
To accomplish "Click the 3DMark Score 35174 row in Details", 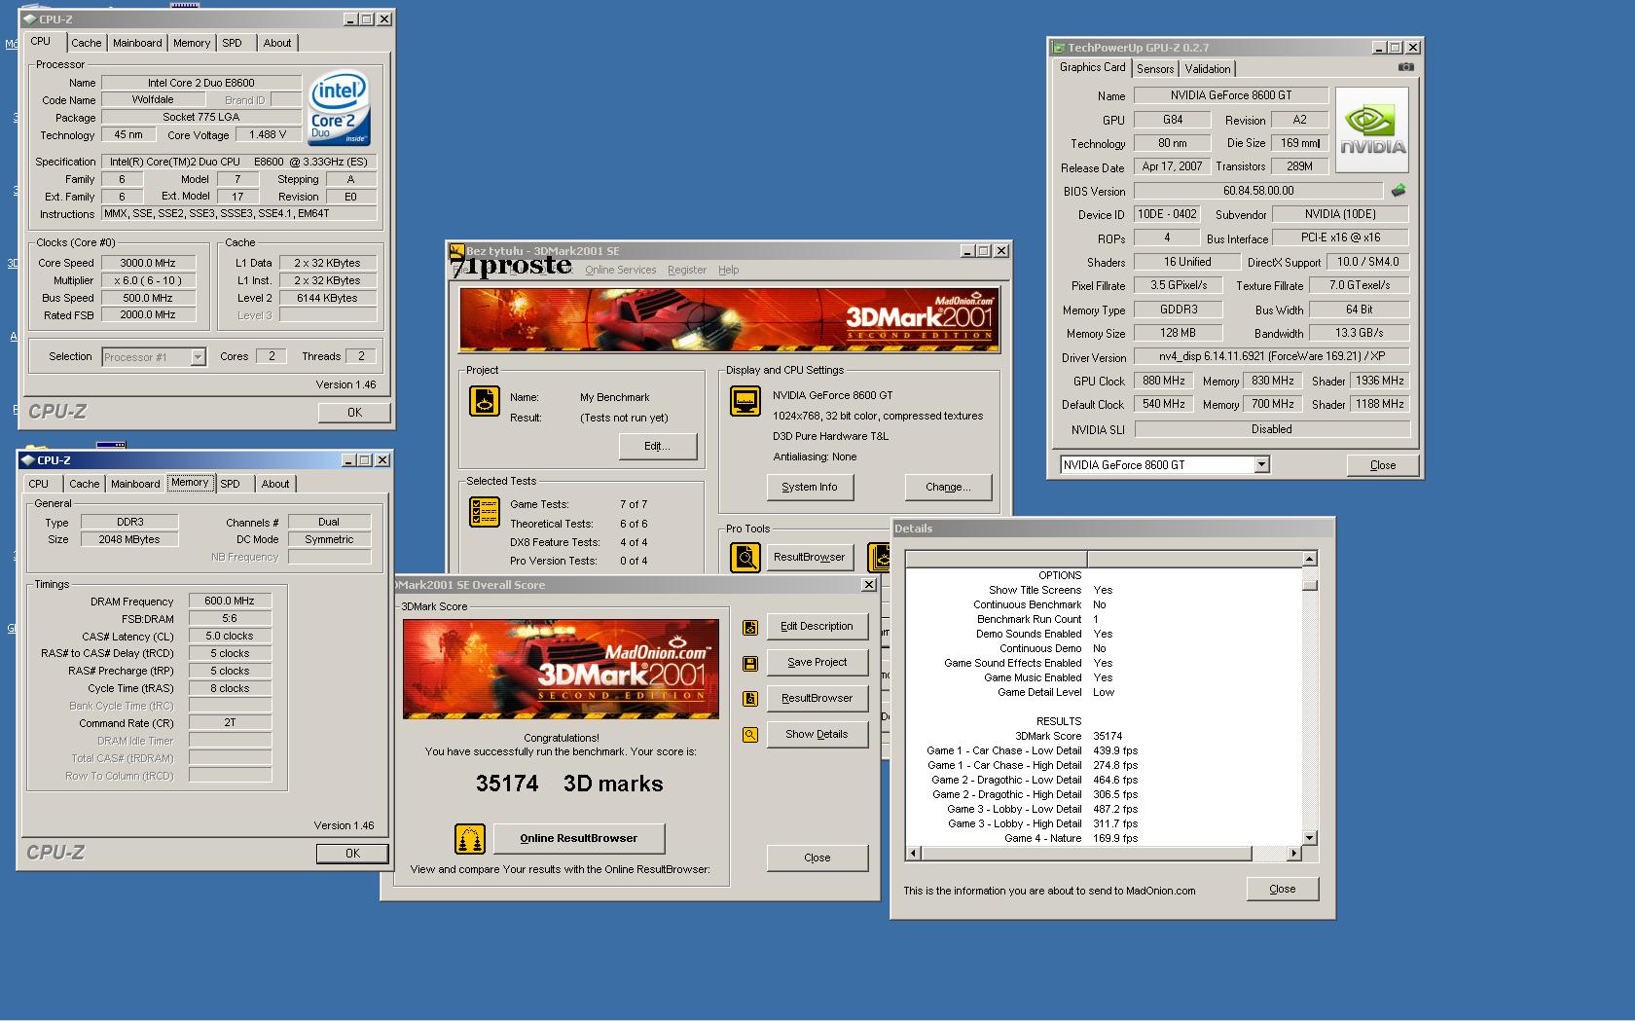I will [1105, 736].
